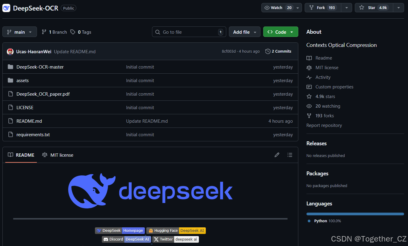Open the LICENSE file
Screen dimensions: 408x246
pos(25,108)
